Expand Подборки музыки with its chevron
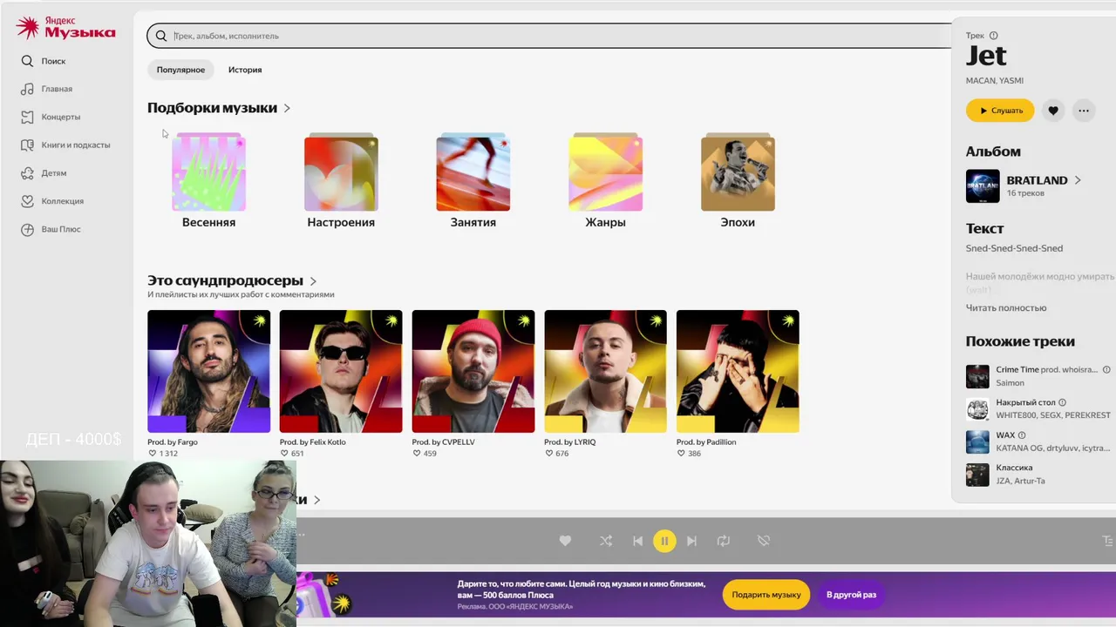The width and height of the screenshot is (1116, 627). coord(287,109)
